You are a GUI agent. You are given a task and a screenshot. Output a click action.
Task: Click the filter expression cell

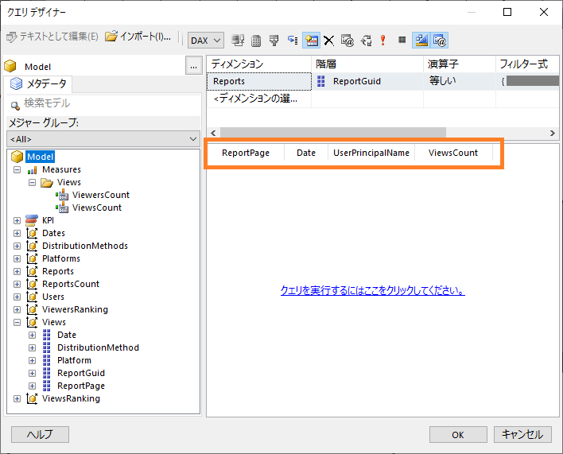click(528, 81)
